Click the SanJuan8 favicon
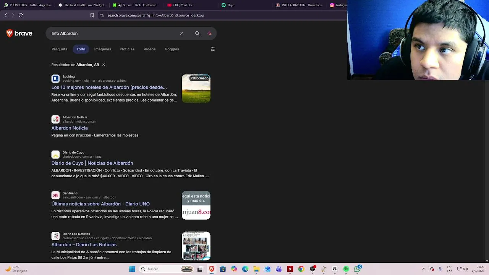This screenshot has height=275, width=489. click(55, 195)
